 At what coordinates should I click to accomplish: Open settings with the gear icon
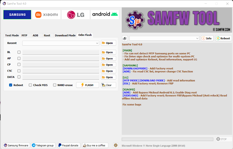[116, 145]
